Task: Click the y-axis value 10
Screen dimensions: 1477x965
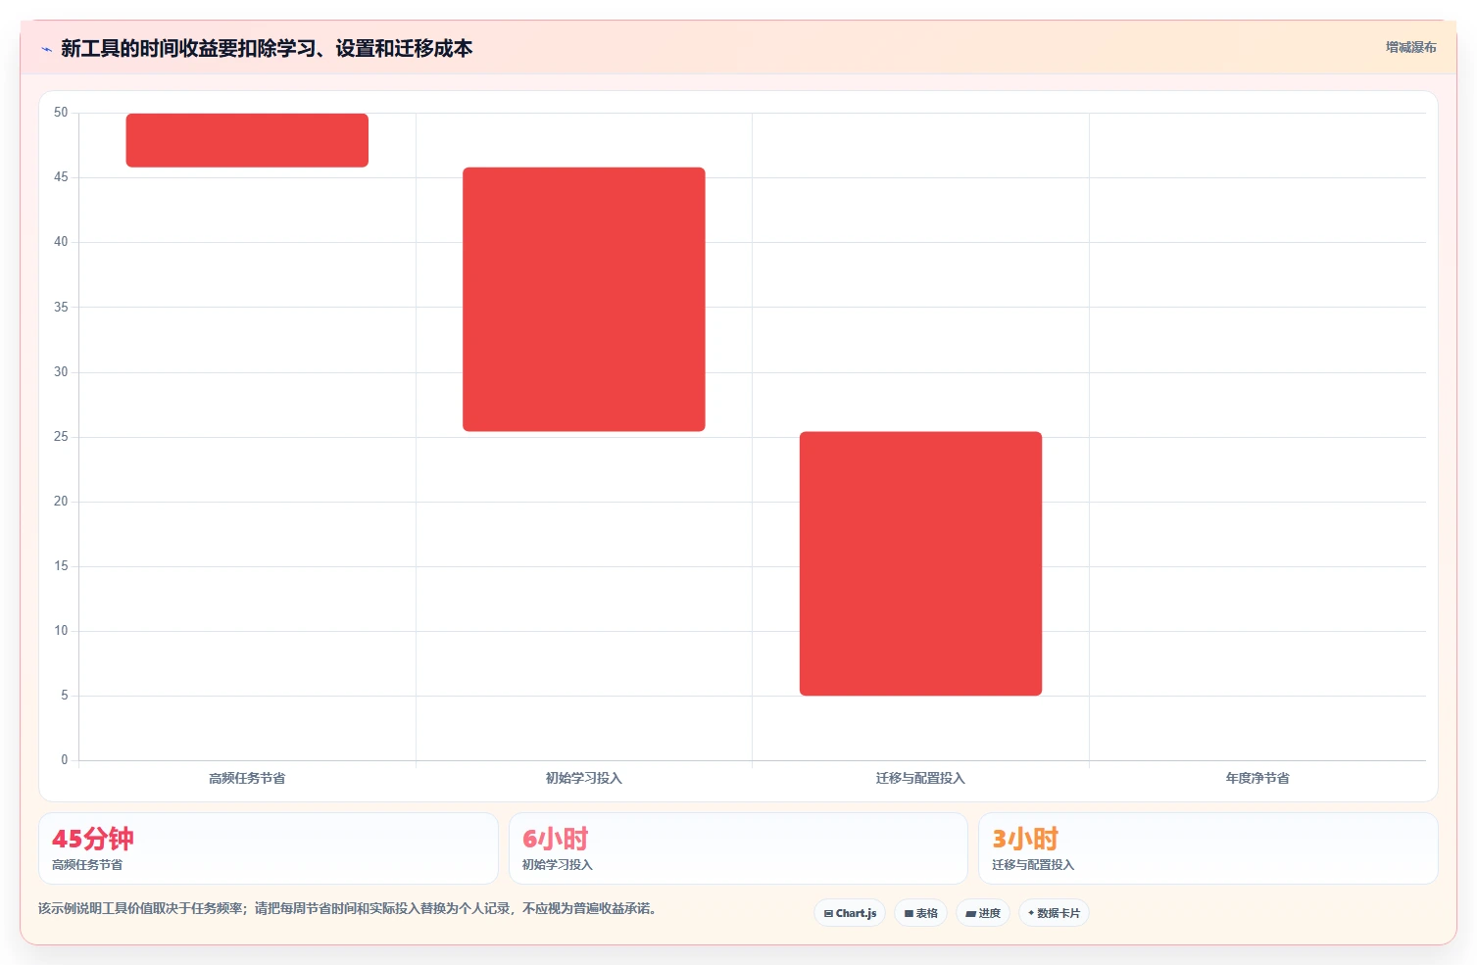Action: pyautogui.click(x=61, y=631)
